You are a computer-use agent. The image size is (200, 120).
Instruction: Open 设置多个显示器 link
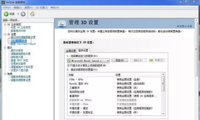coord(19,70)
